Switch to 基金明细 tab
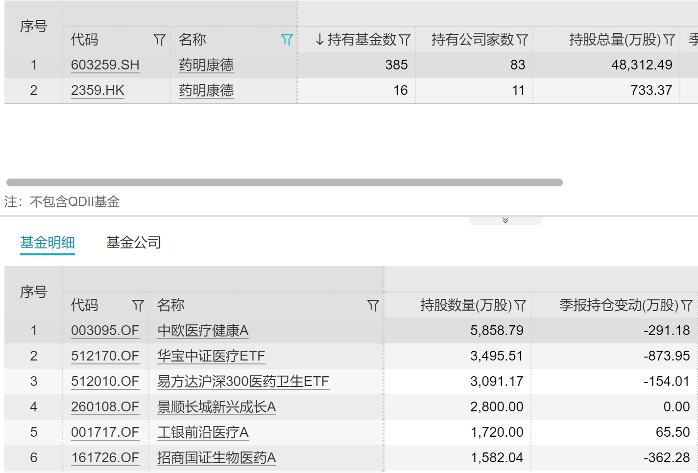Viewport: 698px width, 473px height. tap(48, 242)
